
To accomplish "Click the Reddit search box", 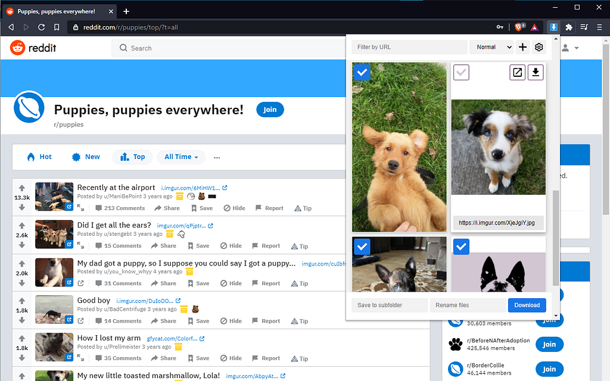I will click(x=228, y=48).
